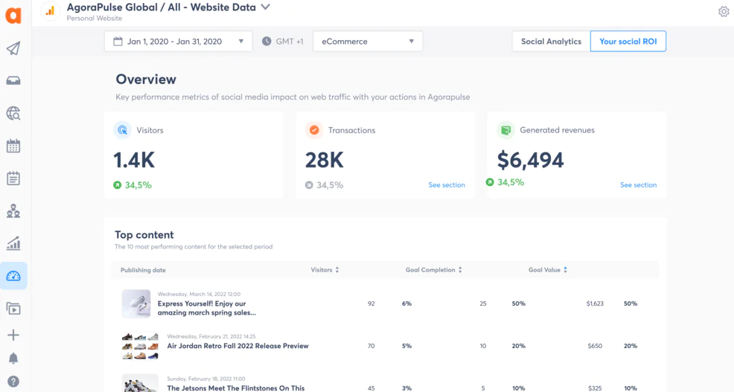Click the Google Analytics profile avatar icon
The image size is (734, 392).
(x=50, y=11)
